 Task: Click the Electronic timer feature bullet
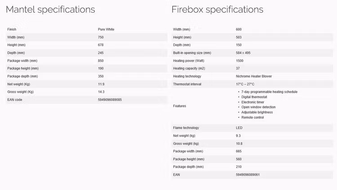coord(253,102)
